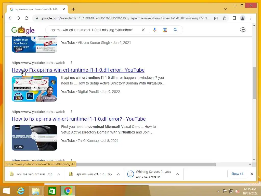The width and height of the screenshot is (261, 196).
Task: Close the api-ms-win-crt-runtime tab
Action: pyautogui.click(x=63, y=9)
